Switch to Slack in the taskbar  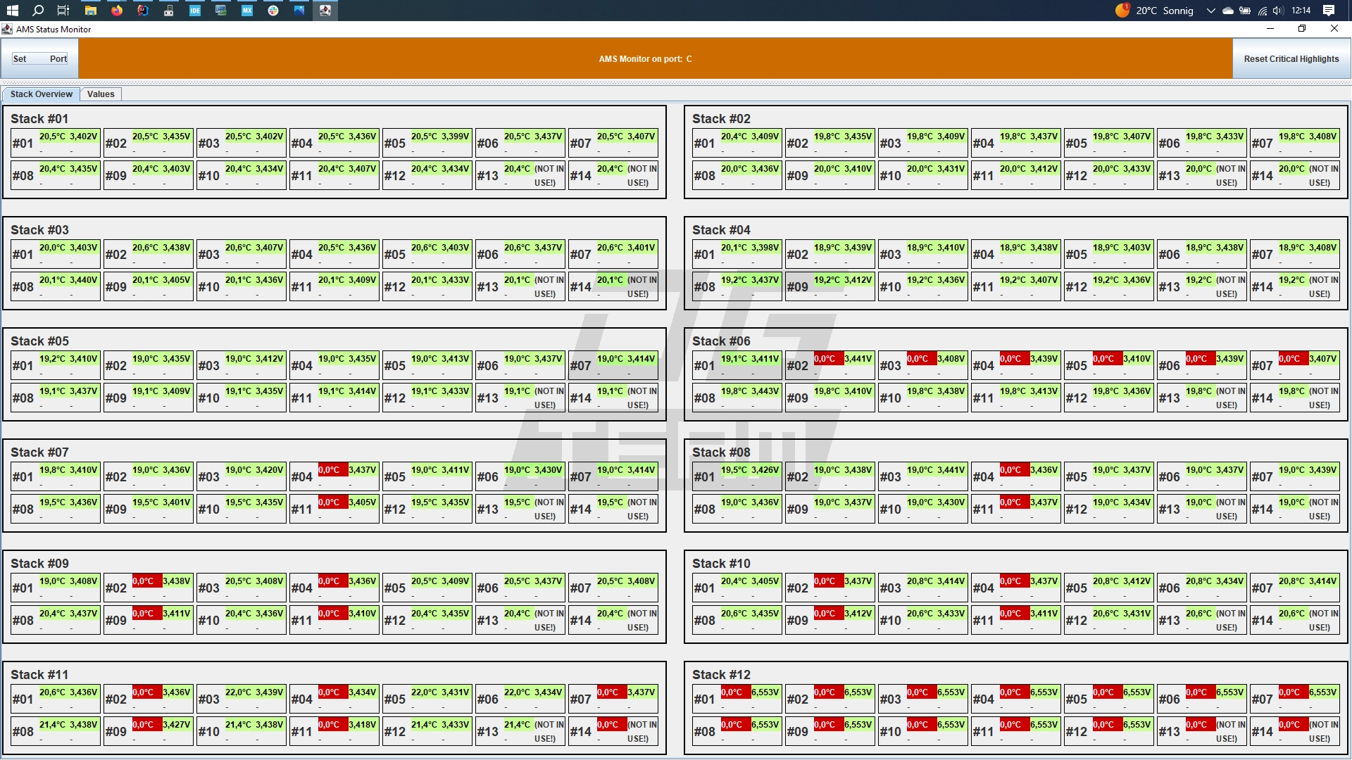(273, 11)
